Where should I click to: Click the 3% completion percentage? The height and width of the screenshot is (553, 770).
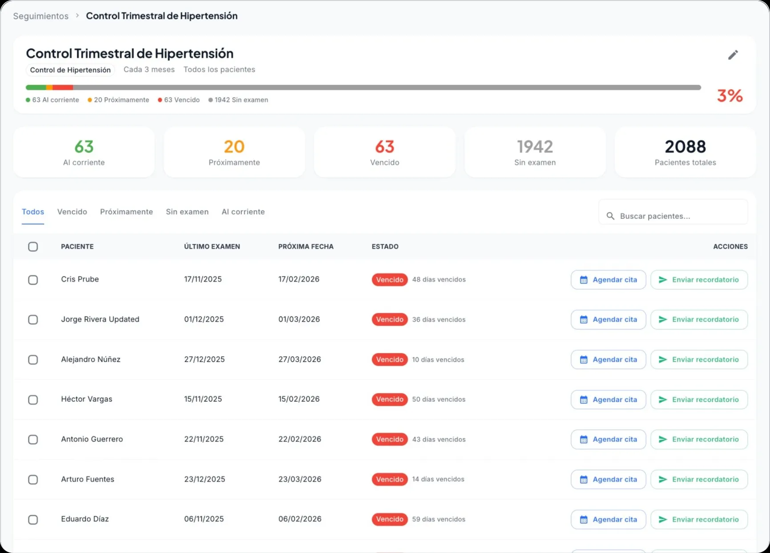tap(730, 96)
